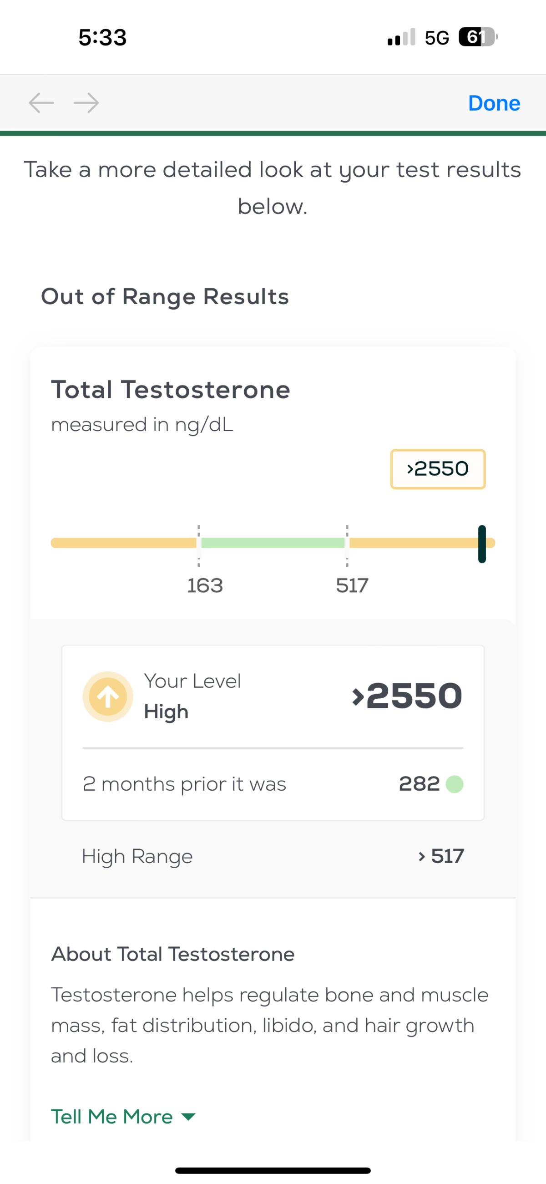
Task: Tap the battery indicator in status bar
Action: [478, 37]
